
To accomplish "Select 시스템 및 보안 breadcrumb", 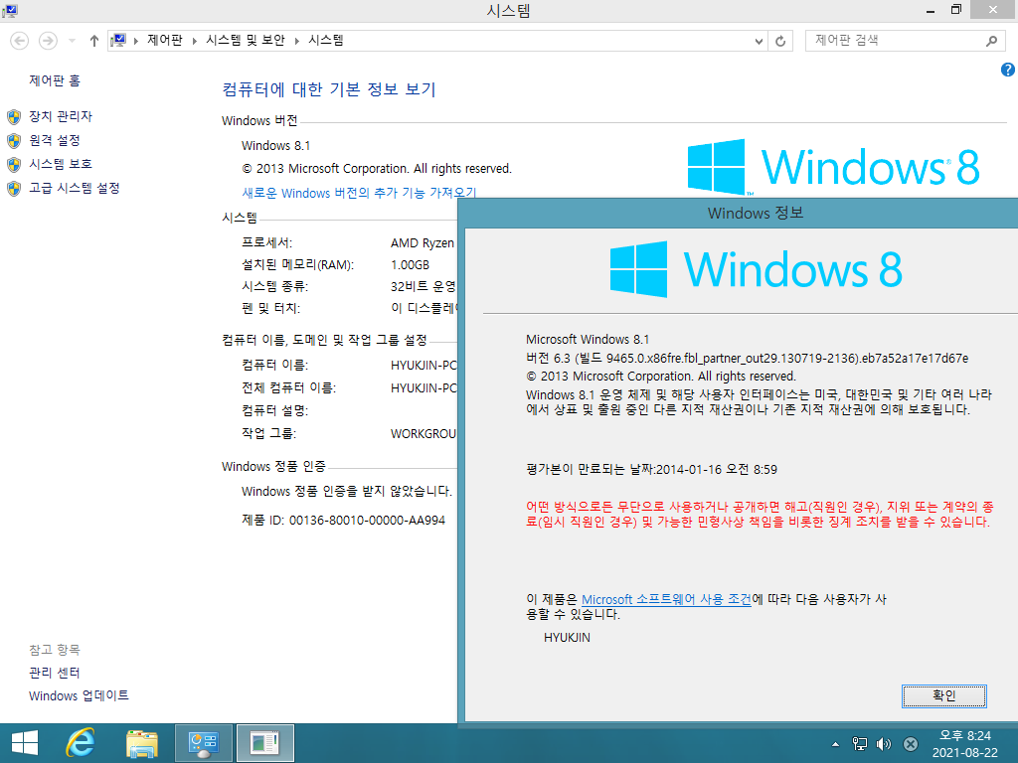I will (x=246, y=40).
